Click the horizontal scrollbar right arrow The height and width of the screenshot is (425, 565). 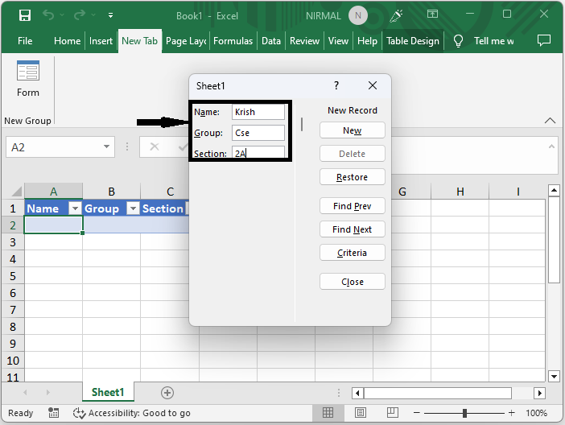(539, 393)
